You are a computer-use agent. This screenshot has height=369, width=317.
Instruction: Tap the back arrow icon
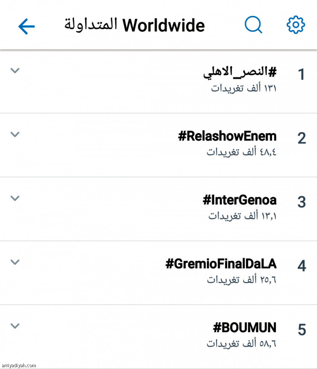tap(26, 27)
